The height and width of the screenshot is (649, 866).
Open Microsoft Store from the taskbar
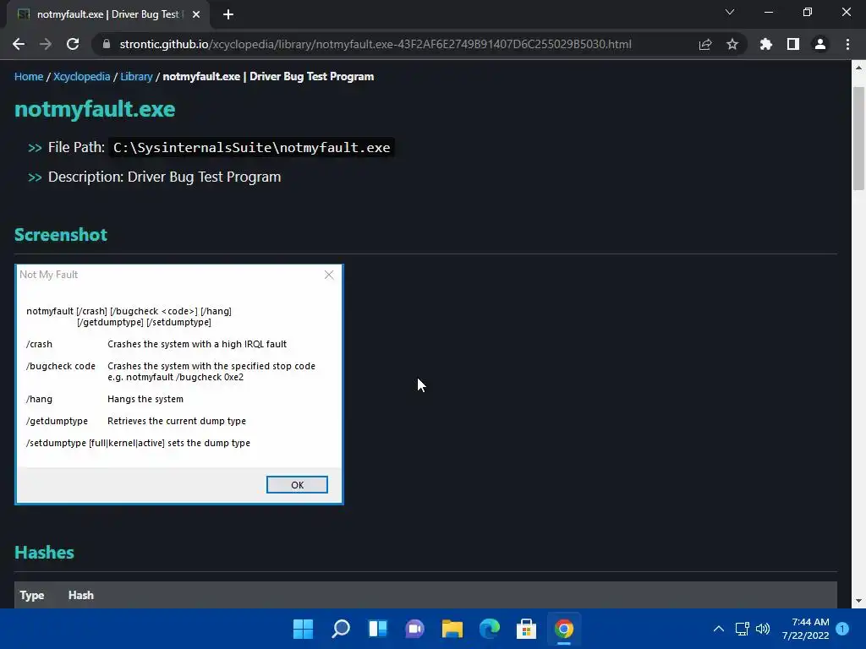[526, 629]
